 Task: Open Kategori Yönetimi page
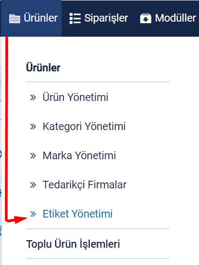tap(84, 126)
